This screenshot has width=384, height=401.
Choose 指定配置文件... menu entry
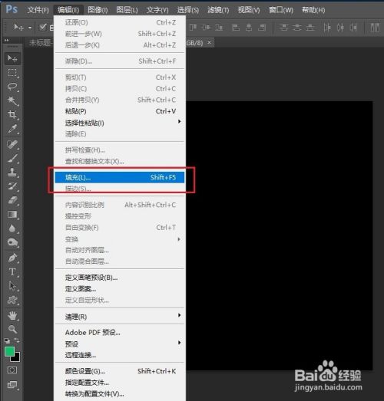[120, 383]
